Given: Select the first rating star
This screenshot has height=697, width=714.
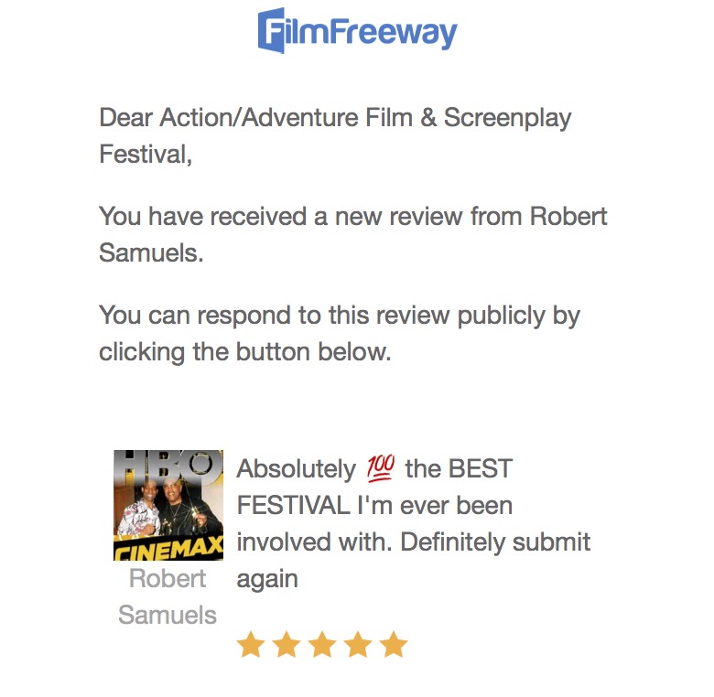Looking at the screenshot, I should pos(251,645).
